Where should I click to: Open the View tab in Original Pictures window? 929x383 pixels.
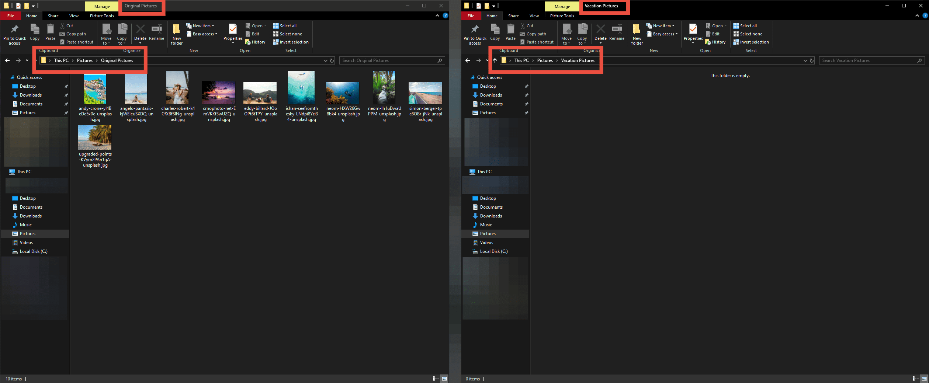(x=74, y=16)
